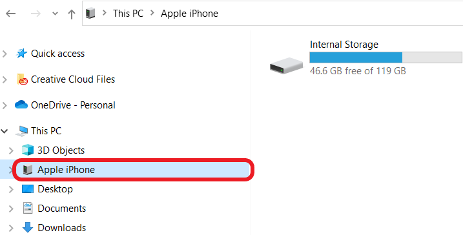This screenshot has width=463, height=235.
Task: Select Apple iPhone in address breadcrumb
Action: [x=189, y=14]
